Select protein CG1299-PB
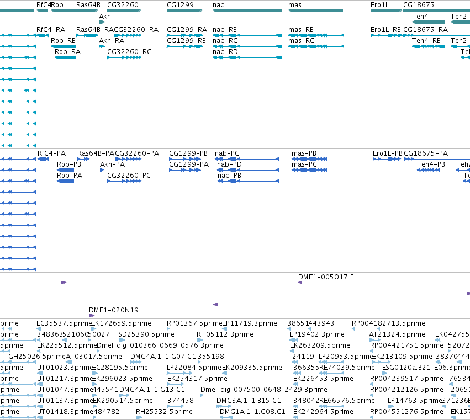The height and width of the screenshot is (420, 470). click(188, 153)
